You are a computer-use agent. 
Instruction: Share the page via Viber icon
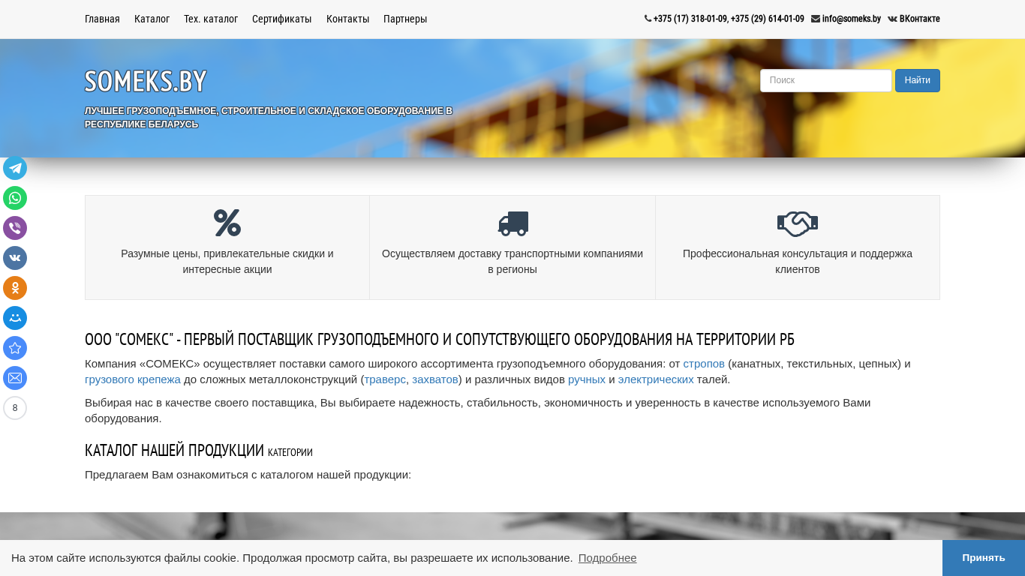point(15,228)
